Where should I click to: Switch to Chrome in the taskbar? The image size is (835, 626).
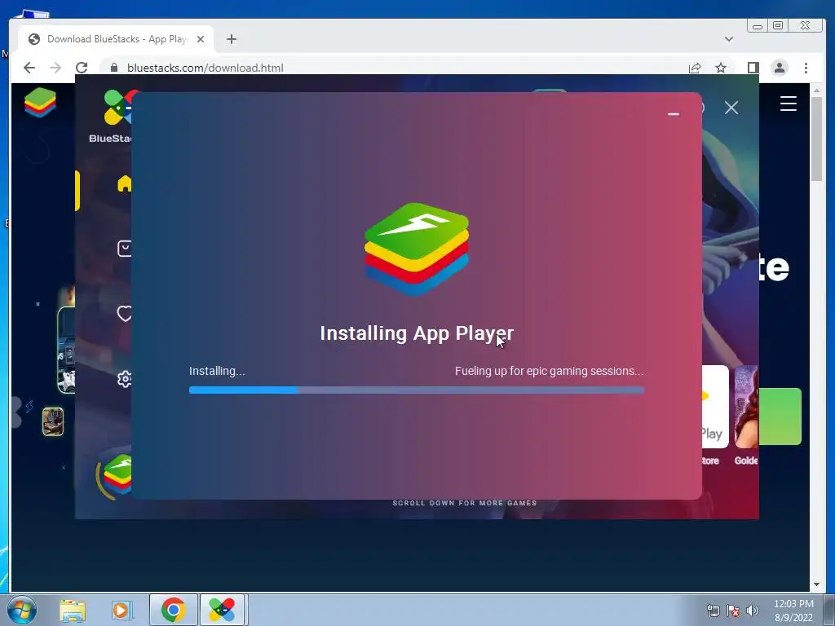pyautogui.click(x=173, y=610)
